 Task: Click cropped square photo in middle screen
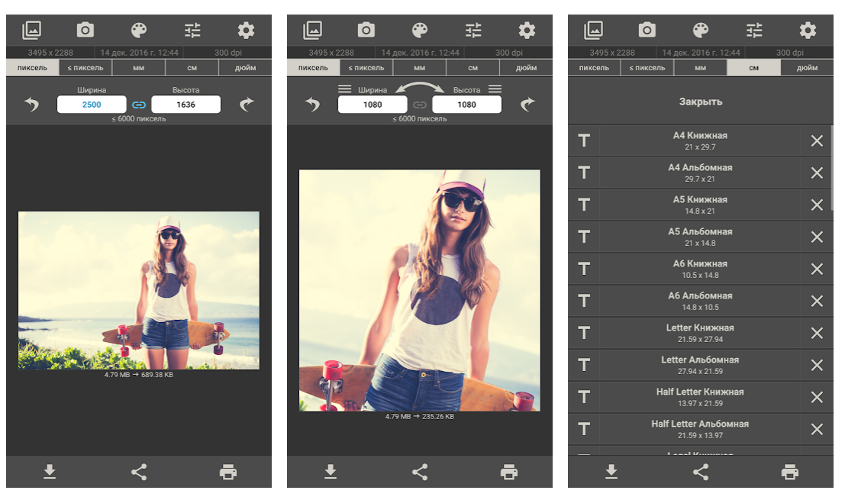point(419,291)
